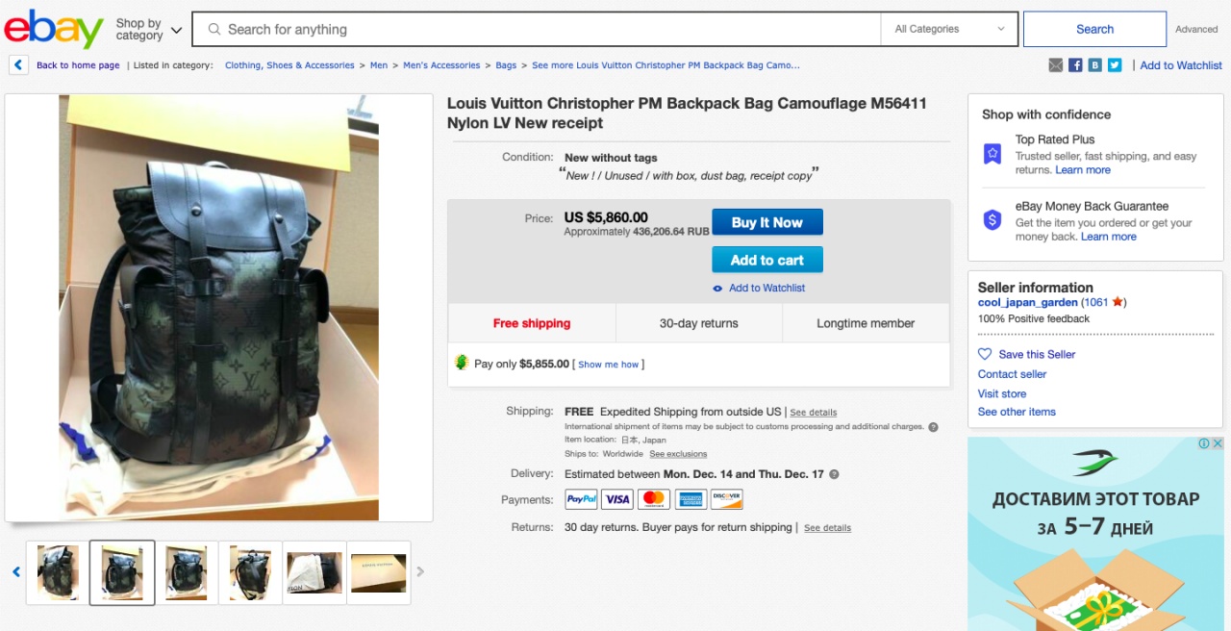Click the Add to cart button
The width and height of the screenshot is (1231, 631).
pos(766,260)
